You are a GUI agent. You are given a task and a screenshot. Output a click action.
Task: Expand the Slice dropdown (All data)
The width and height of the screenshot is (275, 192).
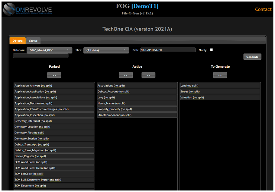(x=106, y=50)
